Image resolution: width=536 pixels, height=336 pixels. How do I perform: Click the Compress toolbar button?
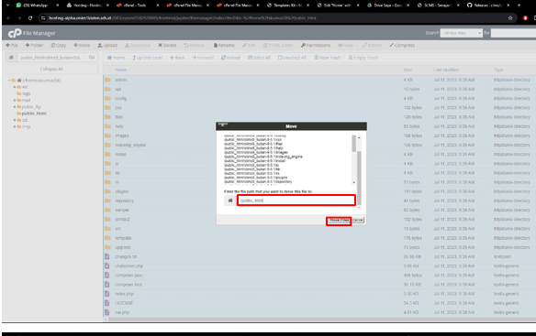[402, 46]
